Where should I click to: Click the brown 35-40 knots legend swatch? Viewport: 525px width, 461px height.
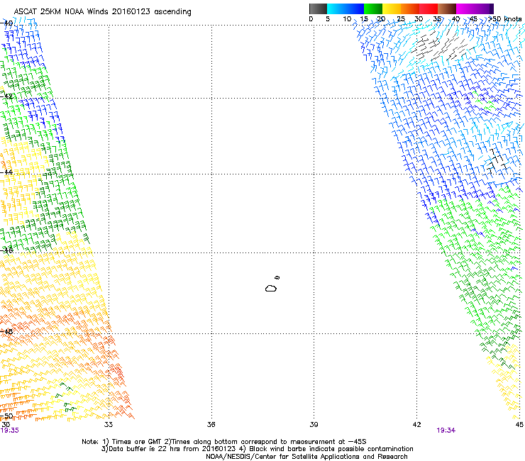(447, 9)
